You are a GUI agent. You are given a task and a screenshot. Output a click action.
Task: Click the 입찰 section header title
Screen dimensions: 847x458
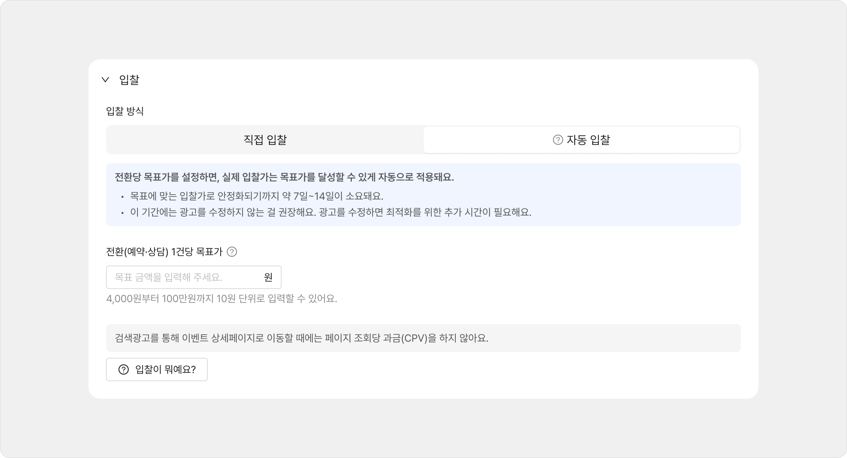point(129,80)
